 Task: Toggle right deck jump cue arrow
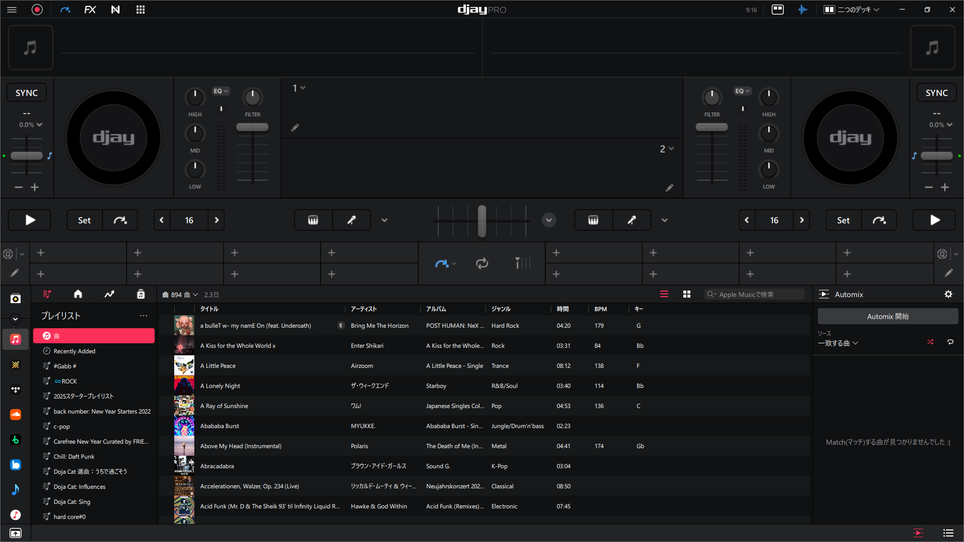tap(879, 220)
